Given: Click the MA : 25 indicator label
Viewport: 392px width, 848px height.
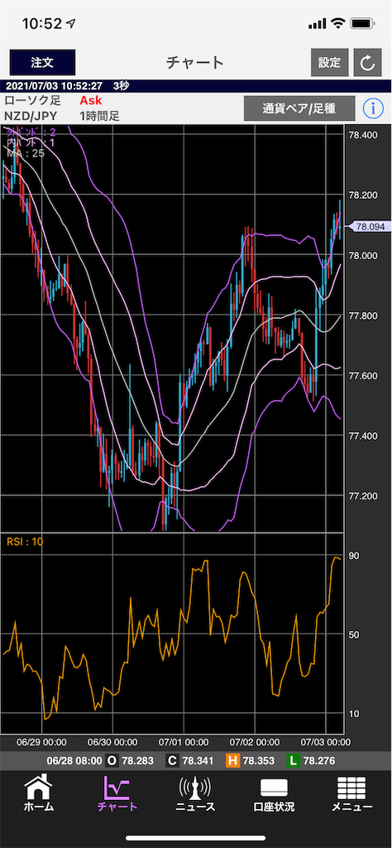Looking at the screenshot, I should (26, 152).
